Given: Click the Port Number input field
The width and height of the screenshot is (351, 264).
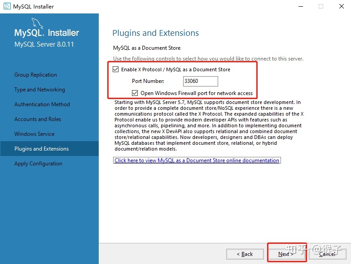Looking at the screenshot, I should pyautogui.click(x=200, y=81).
